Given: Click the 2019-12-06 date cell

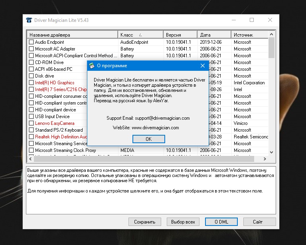Looking at the screenshot, I should tap(211, 42).
